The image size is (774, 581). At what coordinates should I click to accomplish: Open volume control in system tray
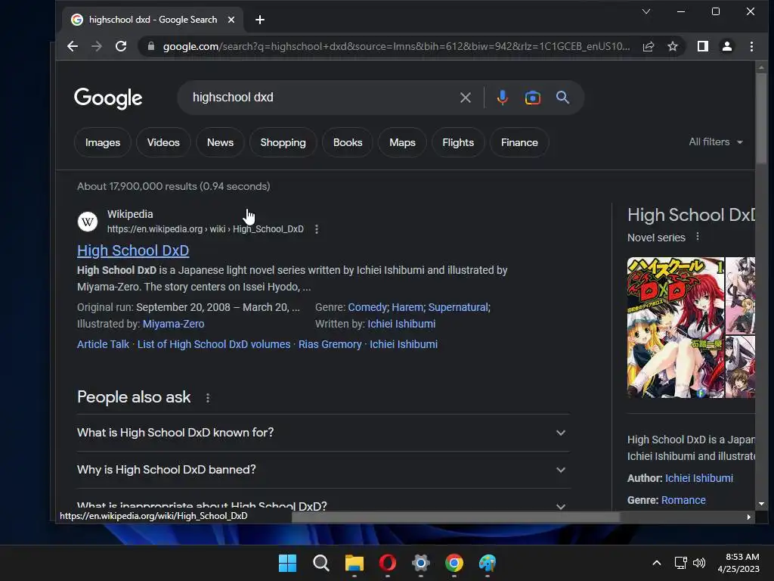(x=699, y=563)
